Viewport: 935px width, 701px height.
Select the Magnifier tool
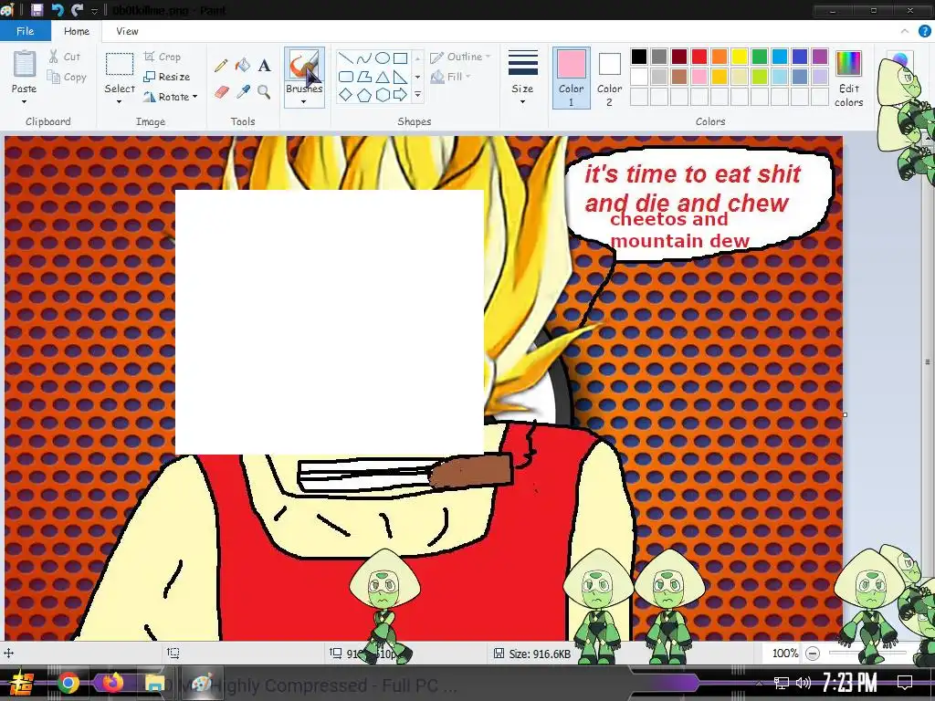point(264,92)
